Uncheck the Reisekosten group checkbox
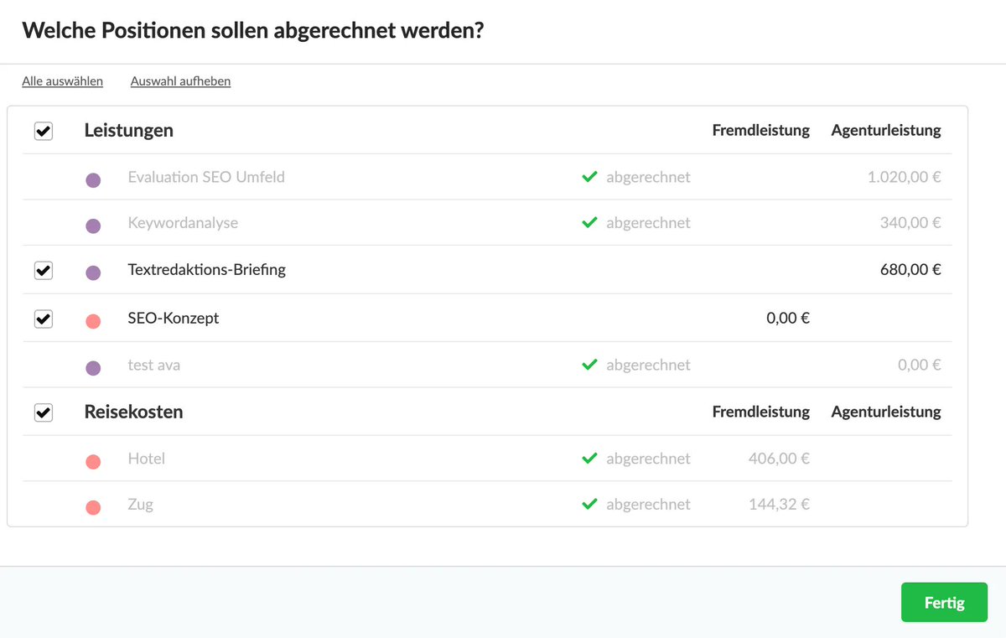 point(44,412)
